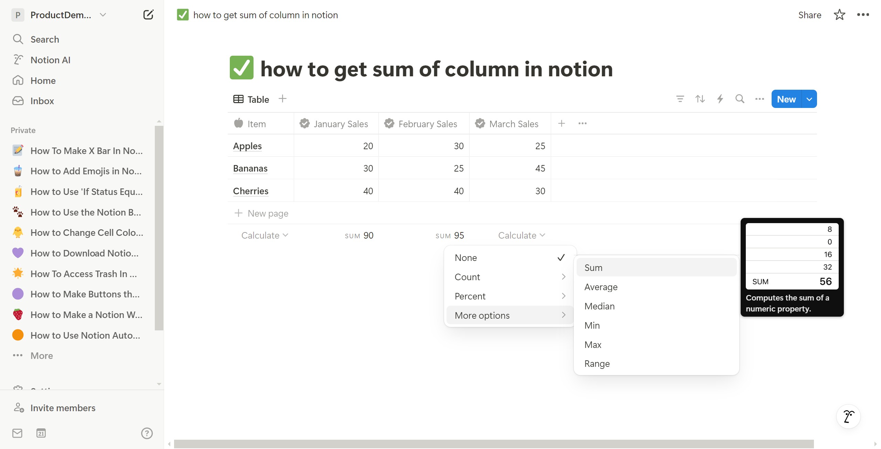Add a new view with the plus icon
881x449 pixels.
(282, 99)
